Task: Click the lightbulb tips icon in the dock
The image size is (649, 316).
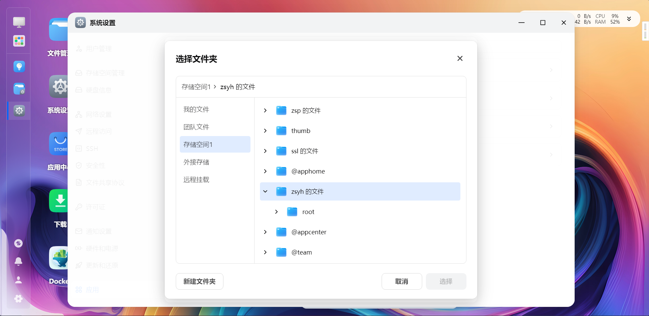Action: tap(19, 67)
